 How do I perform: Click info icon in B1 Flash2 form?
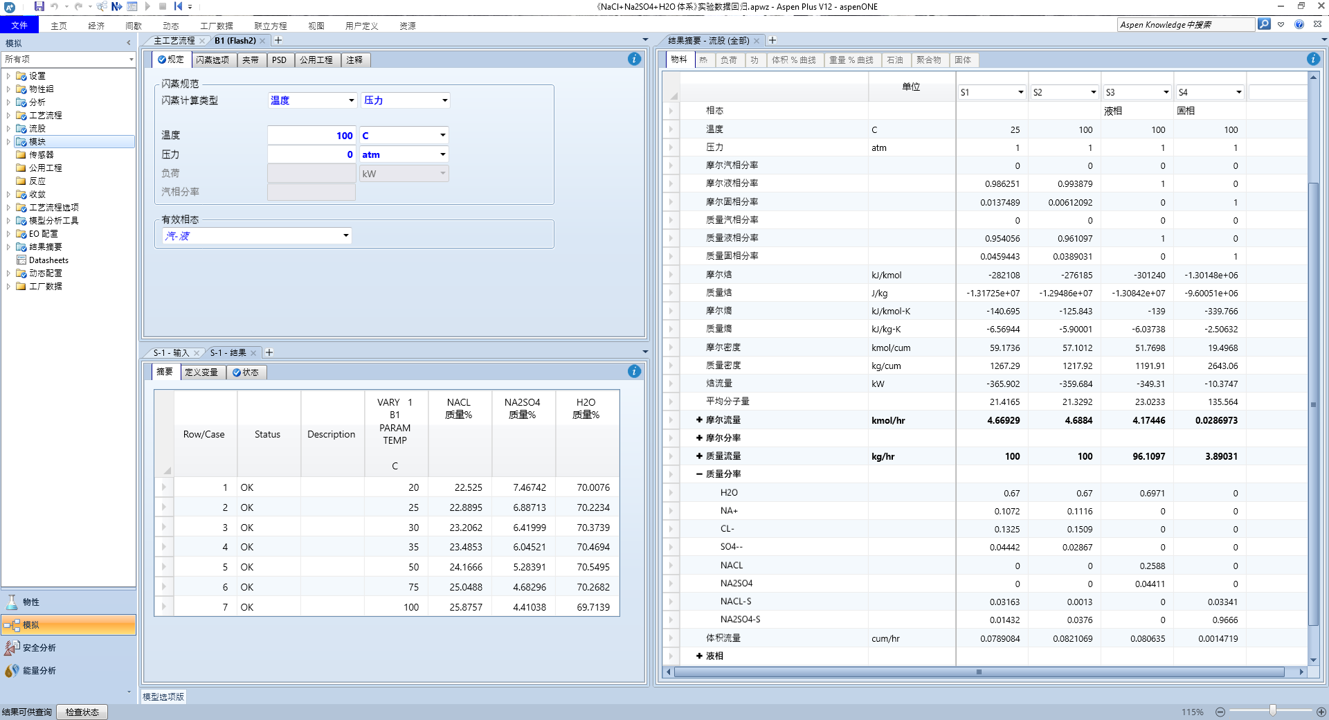click(634, 60)
